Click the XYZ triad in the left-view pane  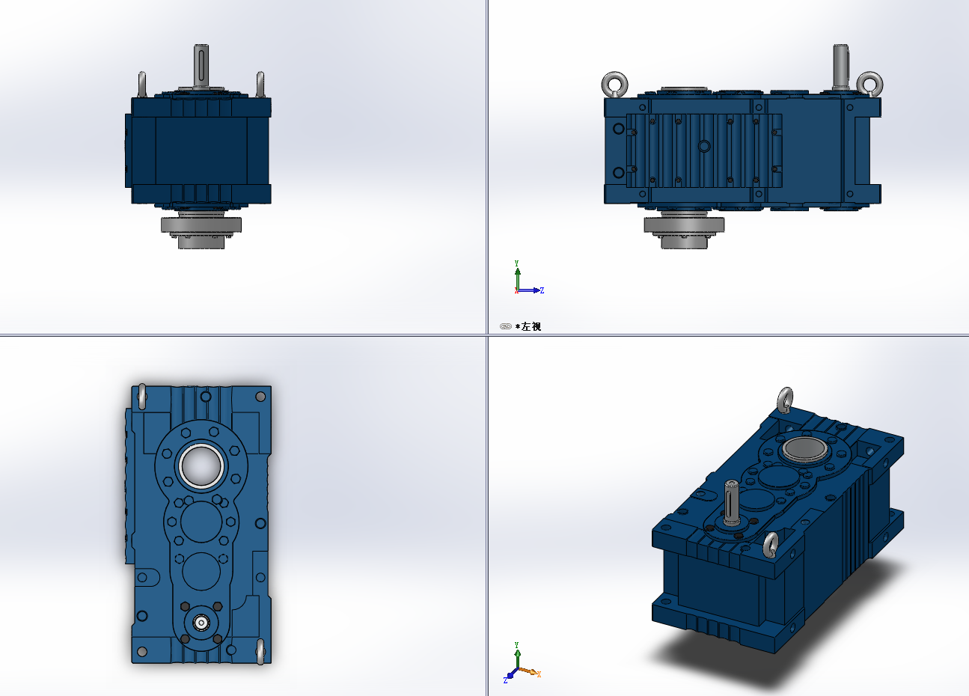pyautogui.click(x=528, y=278)
